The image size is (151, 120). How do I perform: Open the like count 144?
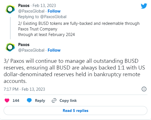click(x=16, y=100)
